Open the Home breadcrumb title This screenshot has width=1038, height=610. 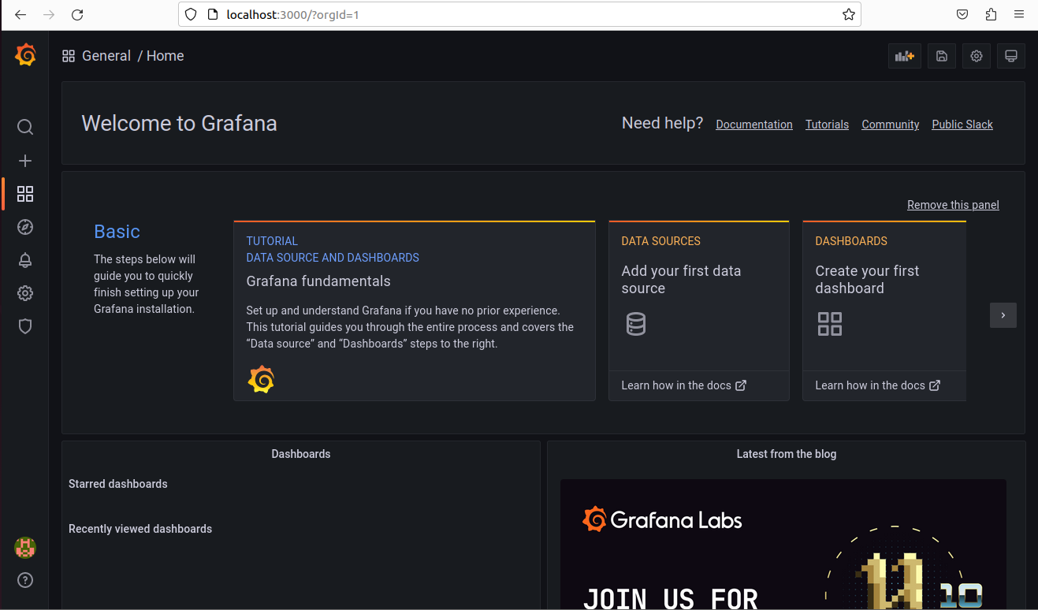[166, 56]
